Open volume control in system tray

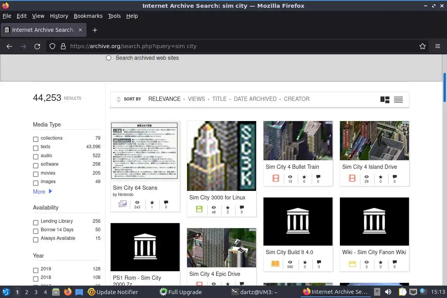pyautogui.click(x=388, y=292)
